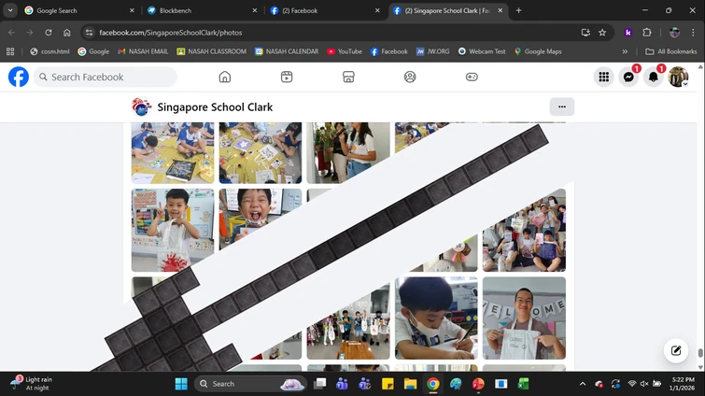The image size is (705, 396).
Task: Open NASAH CALENDAR bookmark
Action: click(x=287, y=51)
